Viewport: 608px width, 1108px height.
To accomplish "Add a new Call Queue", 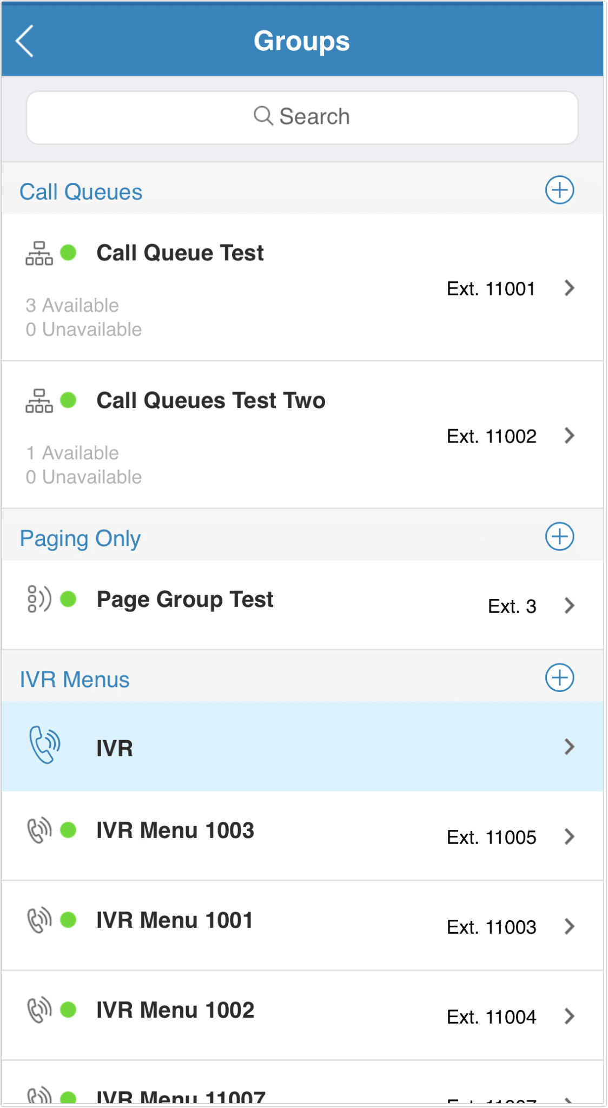I will coord(560,190).
